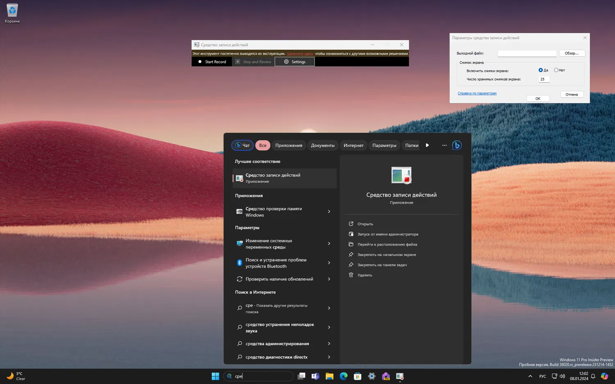Viewport: 615px width, 384px height.
Task: Click the taskbar search box containing 'сре'
Action: point(259,376)
